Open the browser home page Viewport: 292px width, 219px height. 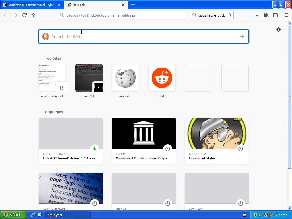[x=33, y=15]
